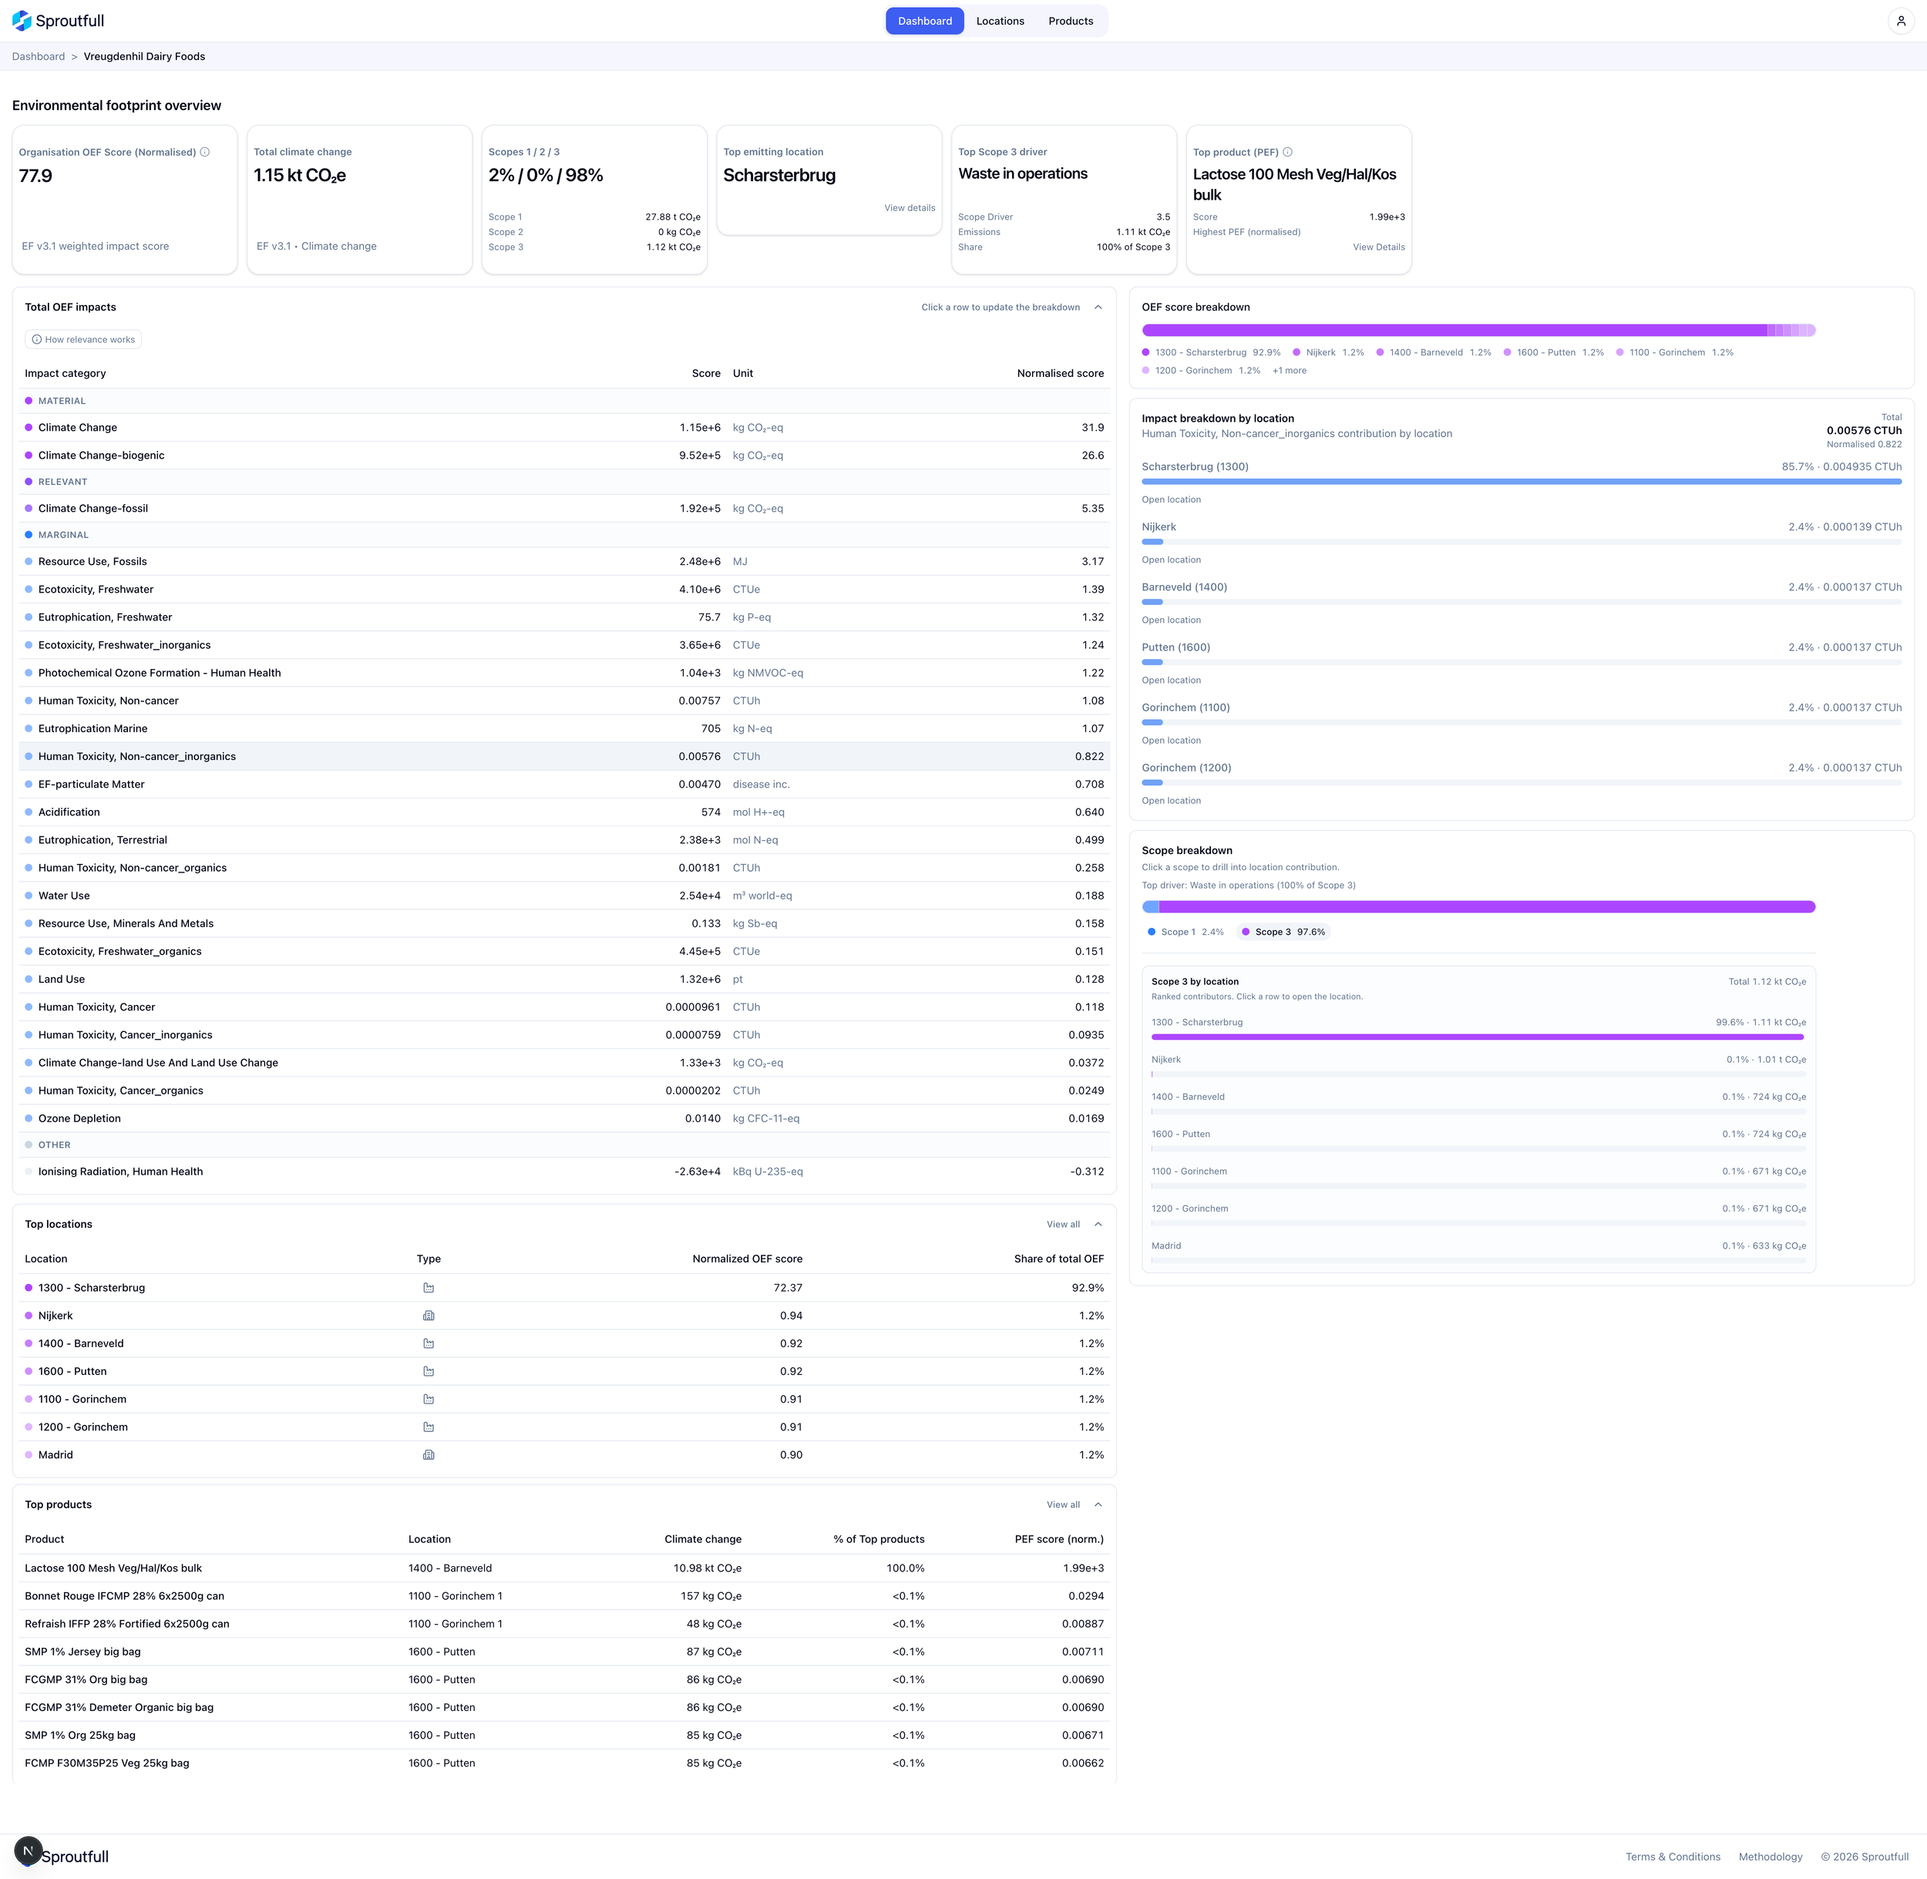Open the round N dev badge
This screenshot has height=1879, width=1927.
[29, 1850]
